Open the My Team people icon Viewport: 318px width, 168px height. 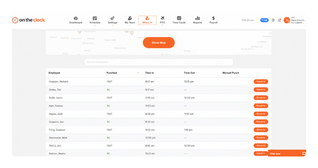click(130, 18)
